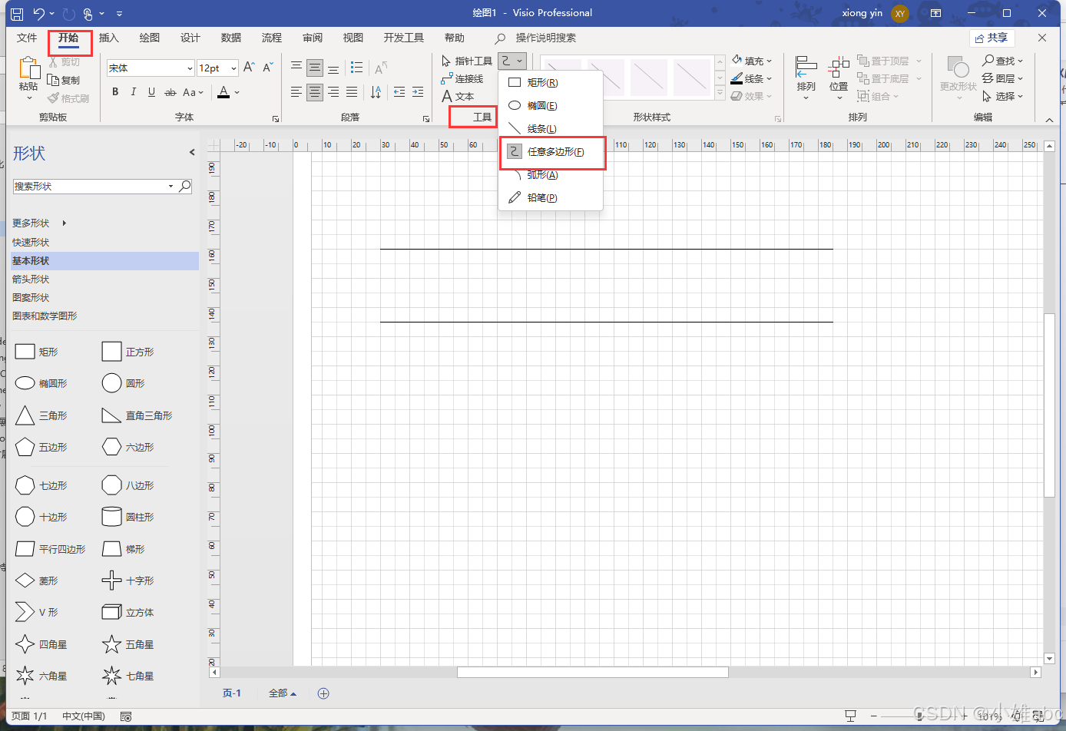This screenshot has height=731, width=1066.
Task: Select the 指针工具 pointer tool
Action: tap(467, 61)
